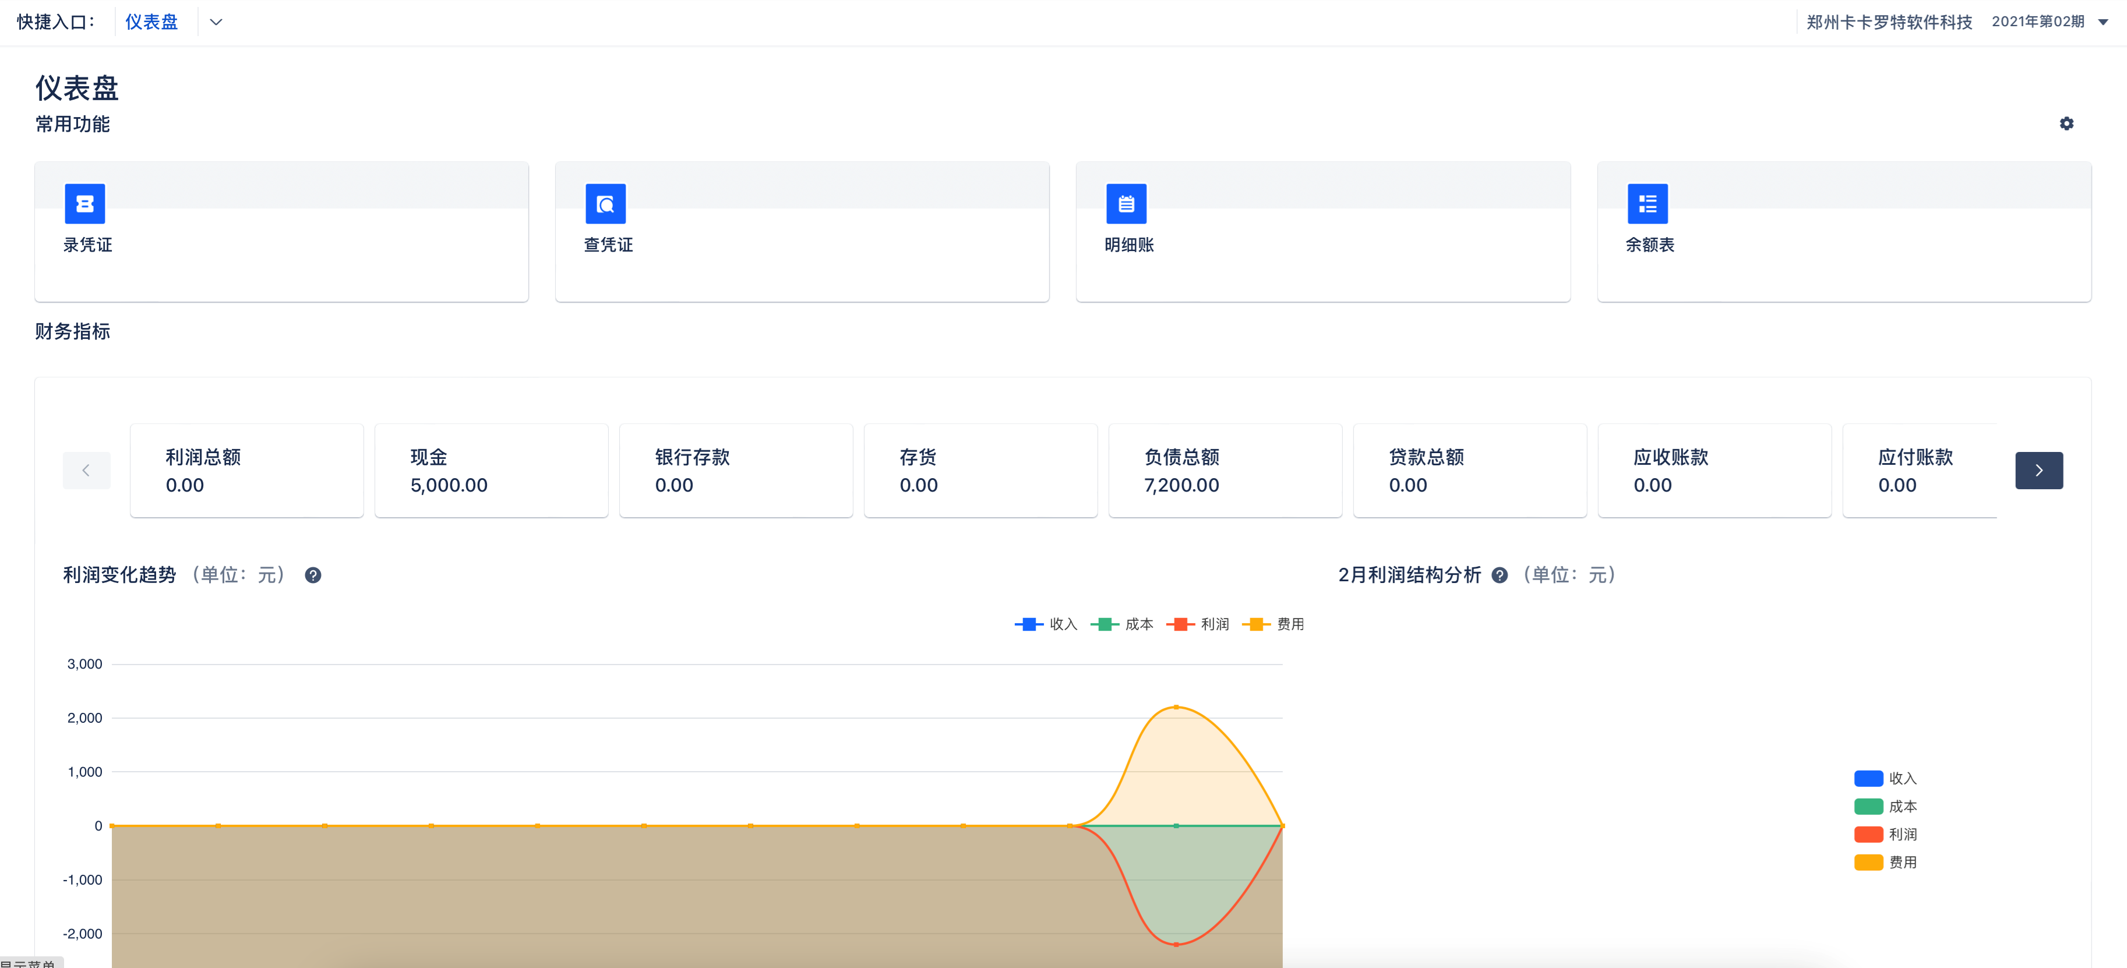Open the 明细账 detail ledger icon
The height and width of the screenshot is (968, 2127).
click(x=1126, y=204)
